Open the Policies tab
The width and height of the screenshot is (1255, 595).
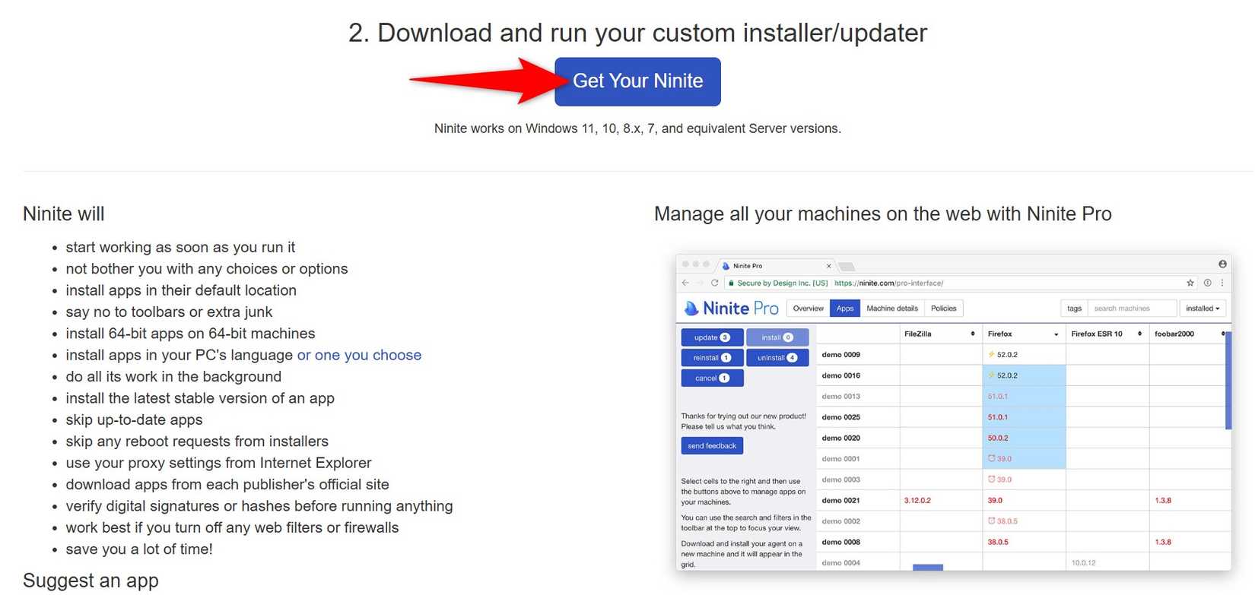tap(944, 309)
